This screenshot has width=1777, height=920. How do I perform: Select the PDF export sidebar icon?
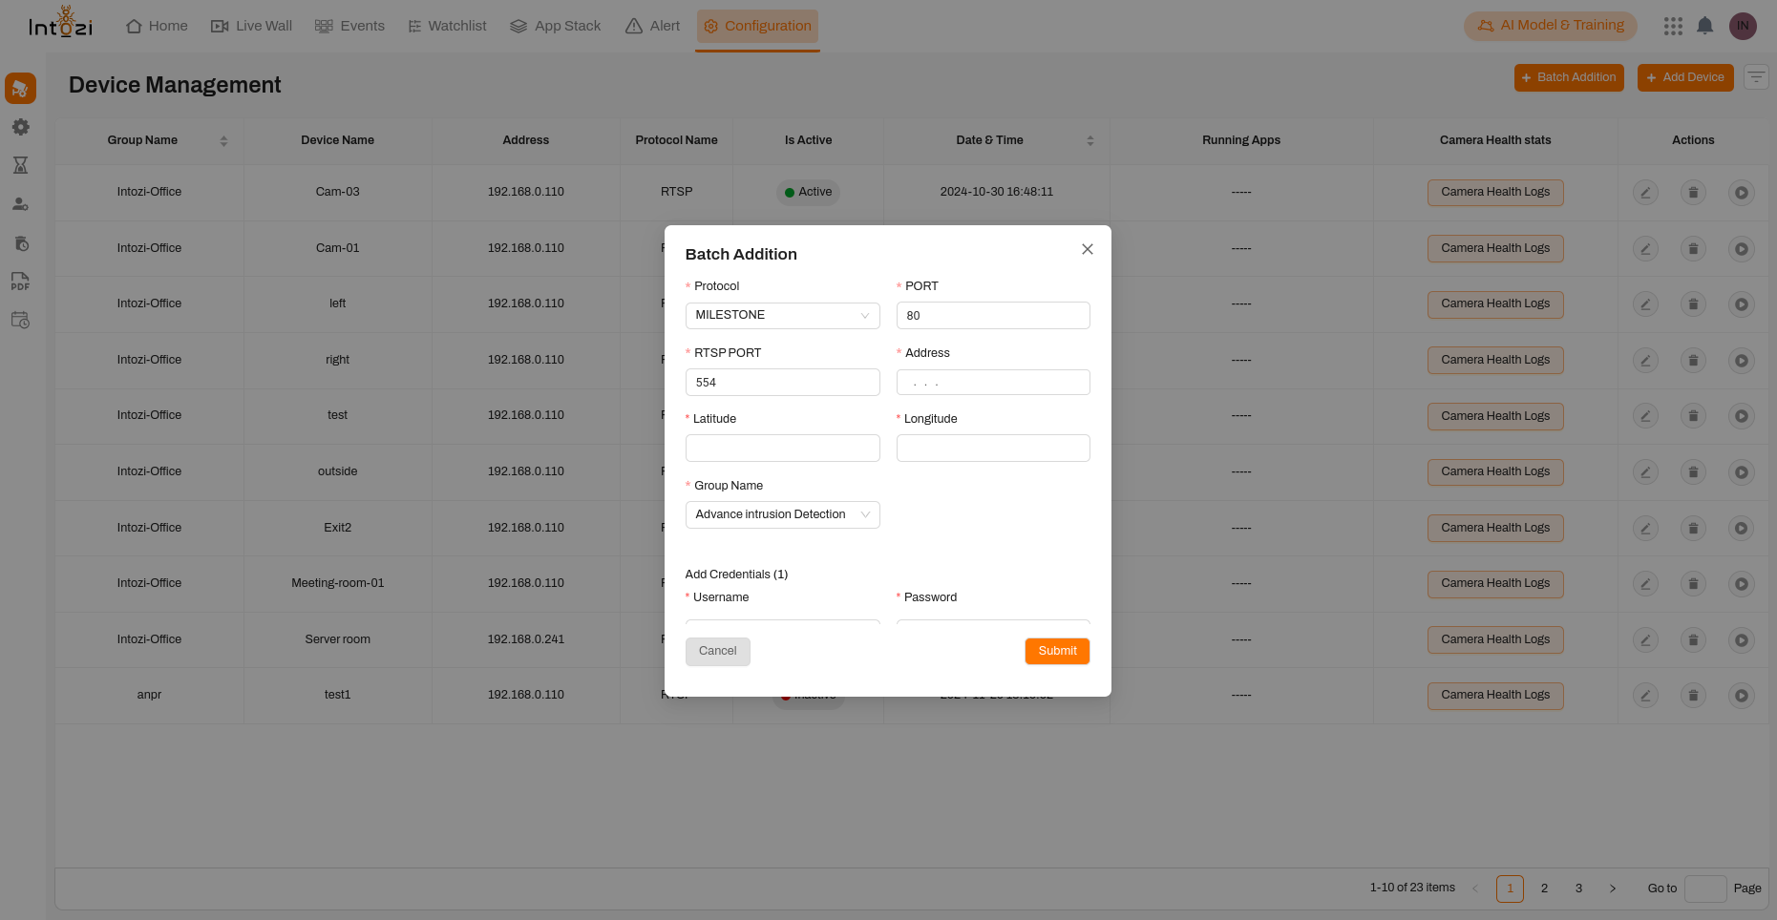pos(20,282)
